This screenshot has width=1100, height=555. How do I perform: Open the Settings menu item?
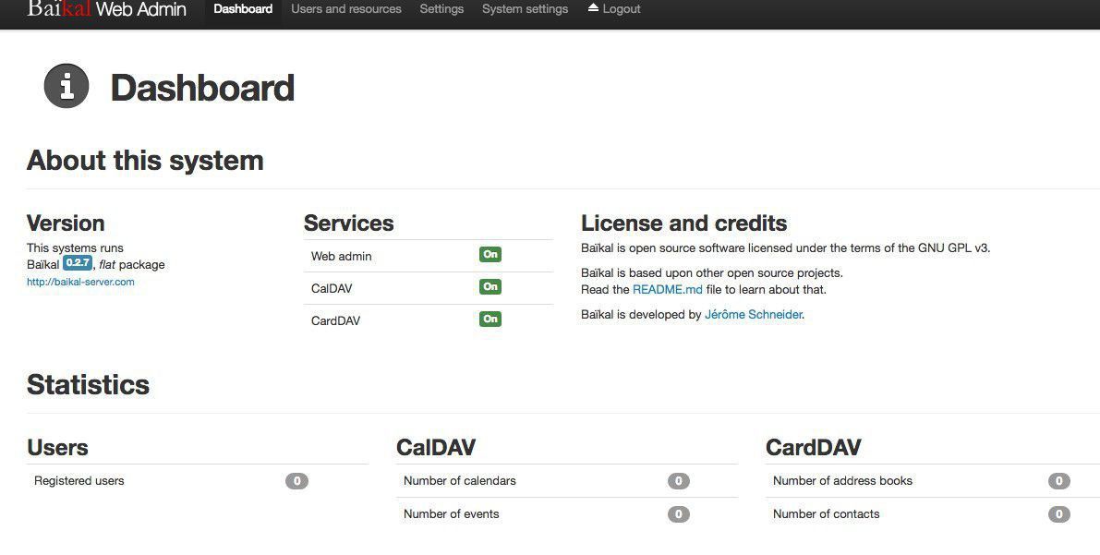click(x=441, y=9)
